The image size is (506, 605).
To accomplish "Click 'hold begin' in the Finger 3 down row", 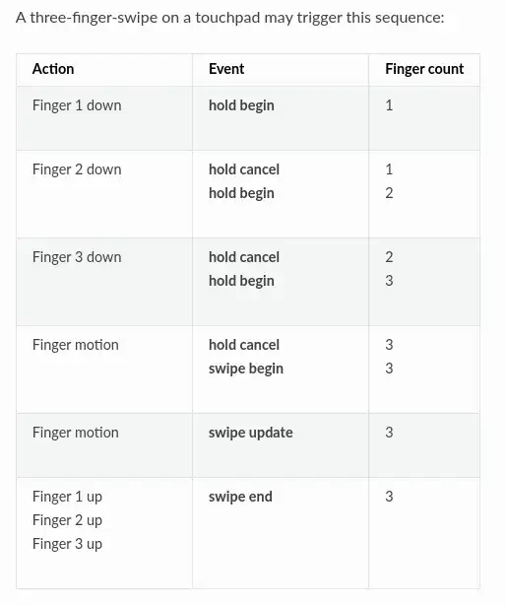I will click(241, 281).
